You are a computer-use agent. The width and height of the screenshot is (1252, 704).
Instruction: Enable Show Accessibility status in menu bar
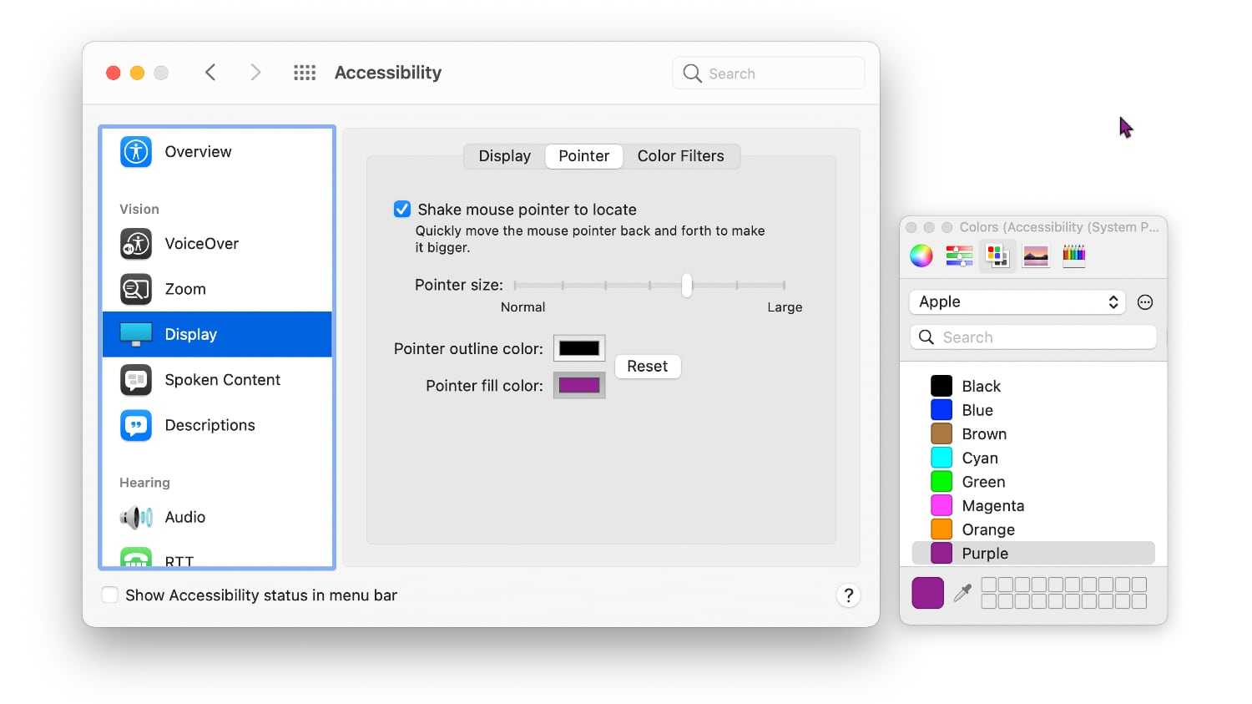pos(109,595)
